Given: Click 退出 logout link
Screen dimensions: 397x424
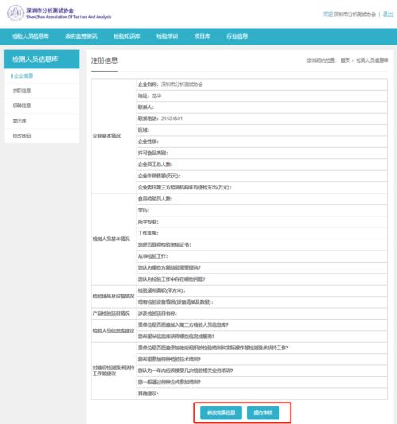Looking at the screenshot, I should (387, 14).
